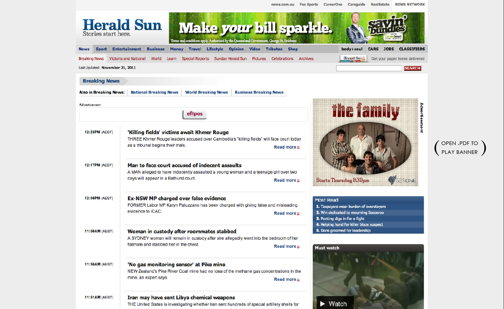The height and width of the screenshot is (309, 504).
Task: Play the Must watch video
Action: click(335, 304)
